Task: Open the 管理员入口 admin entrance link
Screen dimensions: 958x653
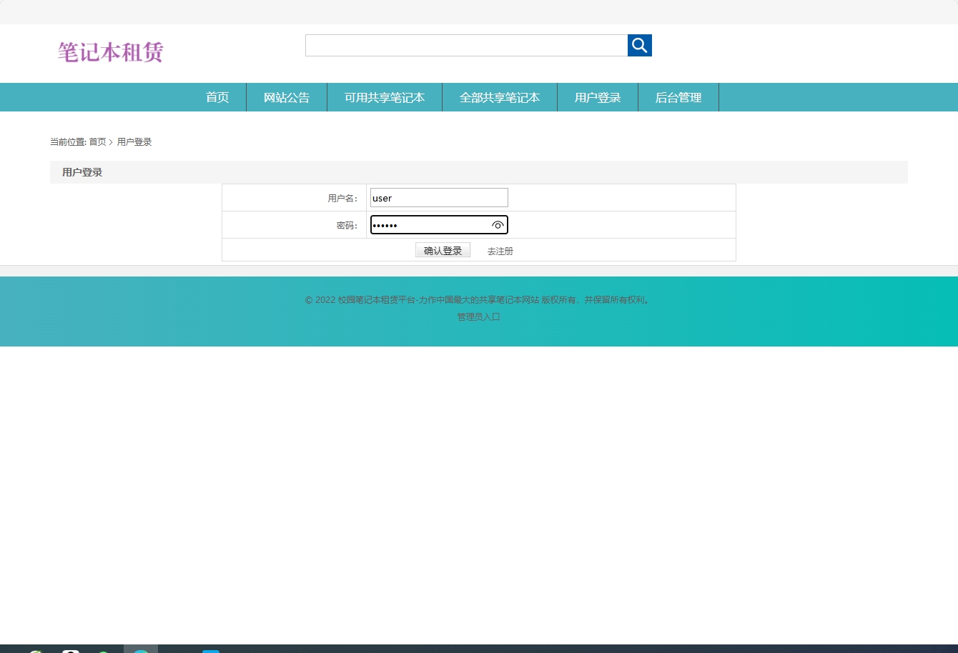Action: pyautogui.click(x=478, y=316)
